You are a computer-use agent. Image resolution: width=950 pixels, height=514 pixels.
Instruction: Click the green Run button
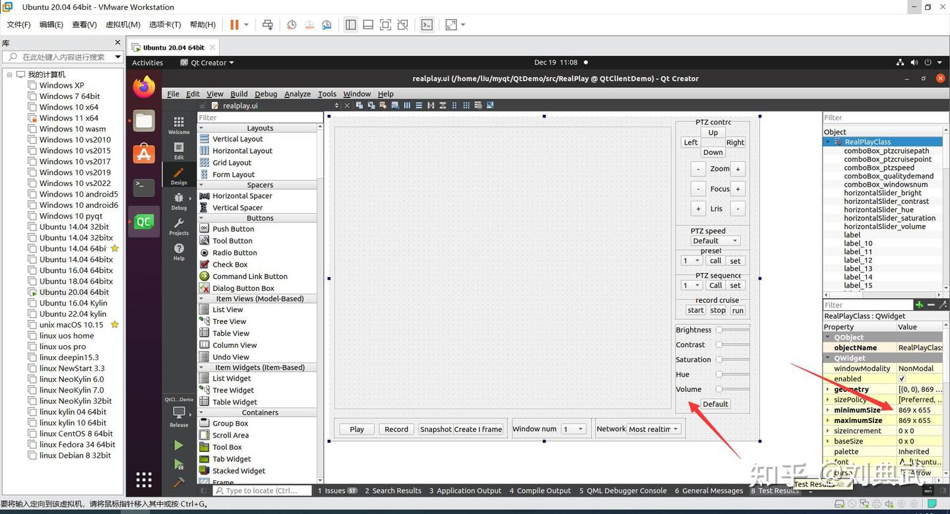point(179,445)
